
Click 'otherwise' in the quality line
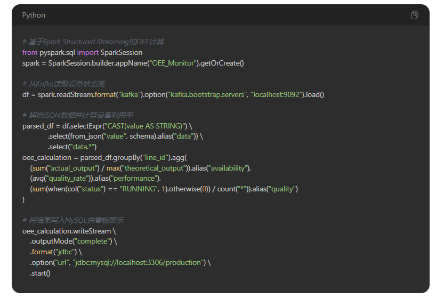coord(184,189)
